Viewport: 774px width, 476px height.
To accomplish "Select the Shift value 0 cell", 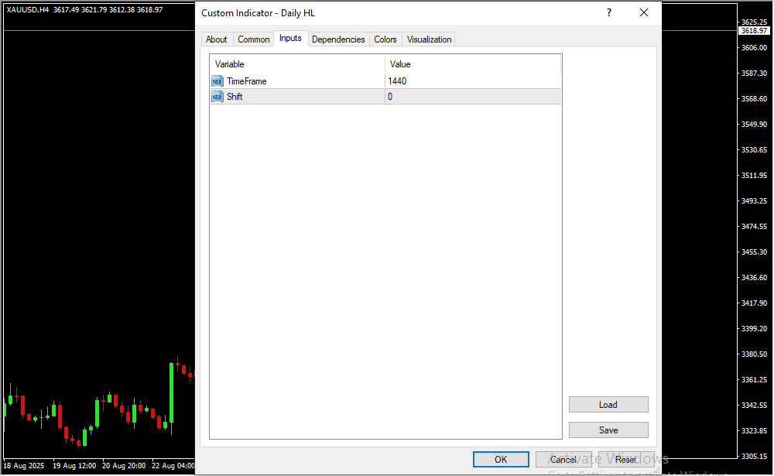I will (472, 97).
